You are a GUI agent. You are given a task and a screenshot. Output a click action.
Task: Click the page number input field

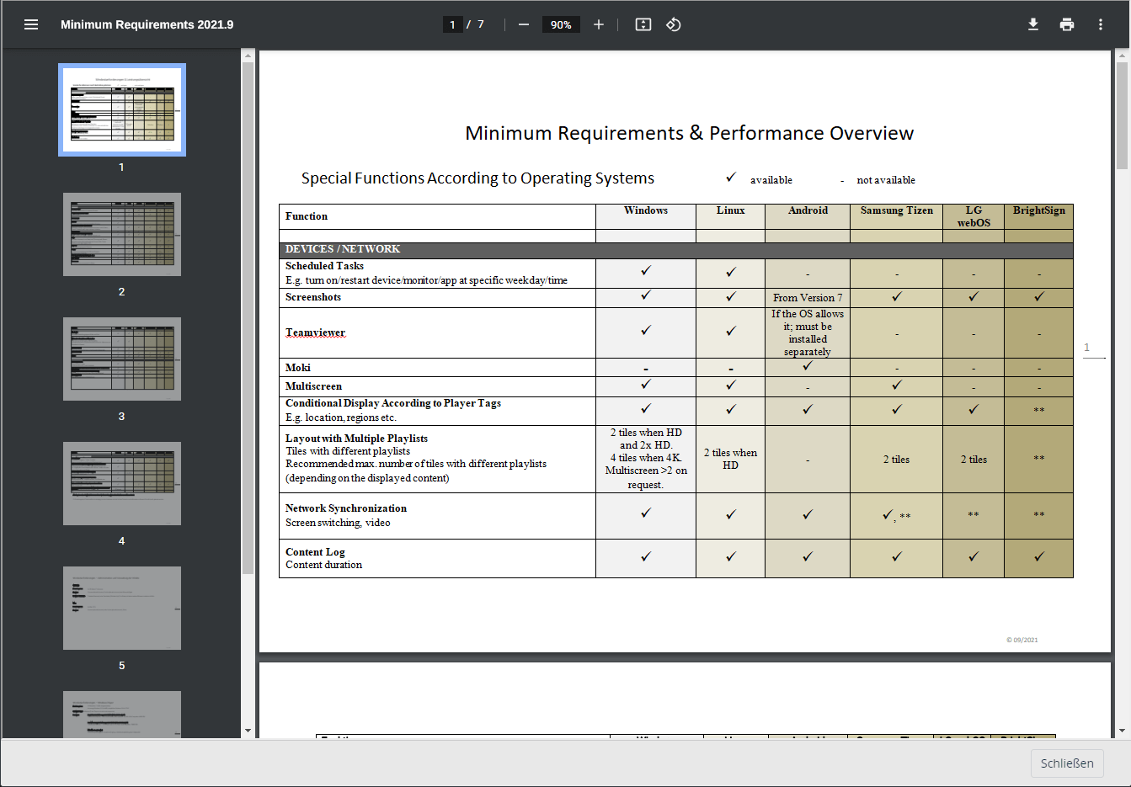coord(453,24)
